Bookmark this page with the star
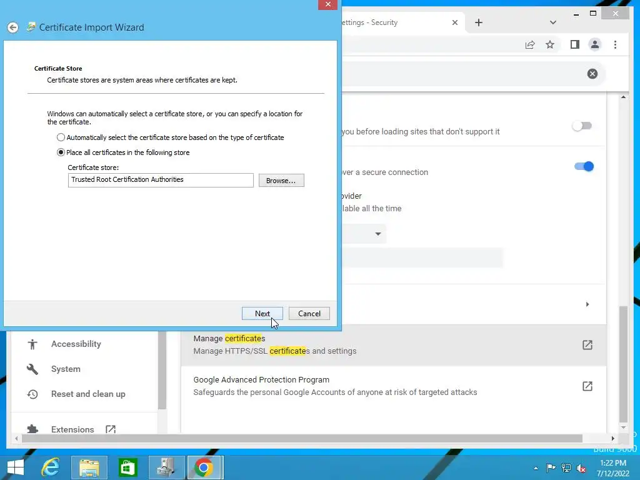Screen dimensions: 640x480 [x=550, y=44]
